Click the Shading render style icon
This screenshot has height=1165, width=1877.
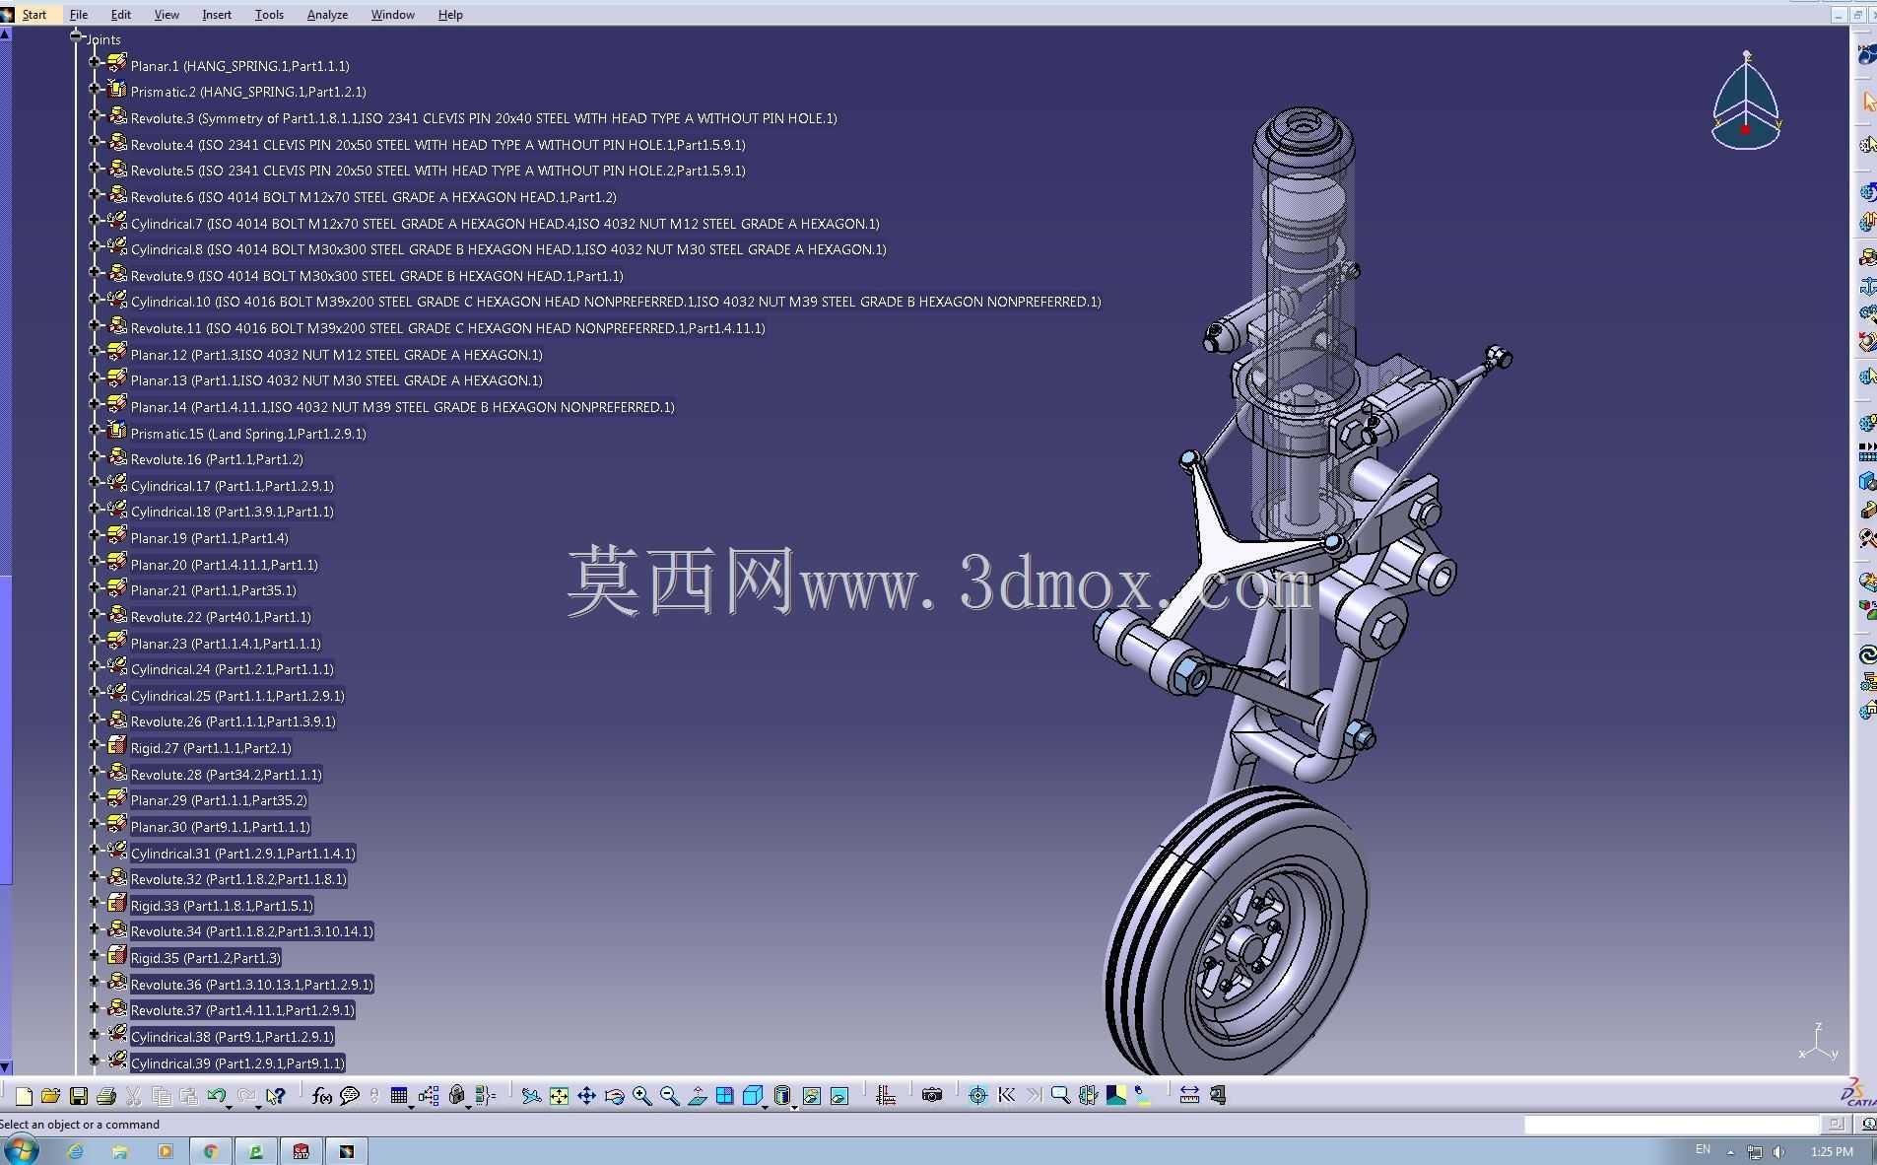[782, 1095]
